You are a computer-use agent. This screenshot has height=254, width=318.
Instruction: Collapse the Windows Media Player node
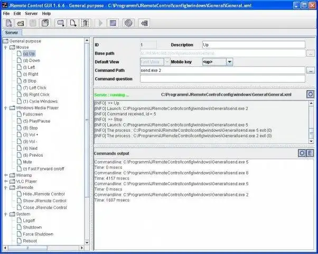pos(6,108)
